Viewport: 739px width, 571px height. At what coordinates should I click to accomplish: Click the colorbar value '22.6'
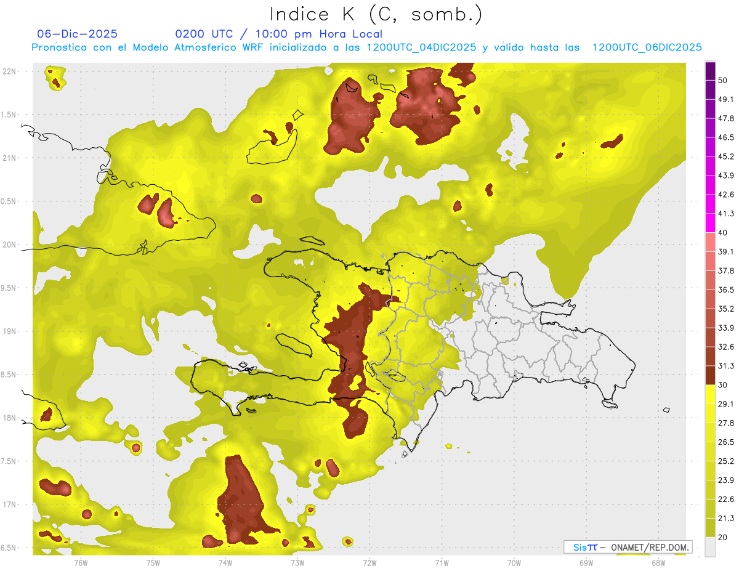coord(726,499)
